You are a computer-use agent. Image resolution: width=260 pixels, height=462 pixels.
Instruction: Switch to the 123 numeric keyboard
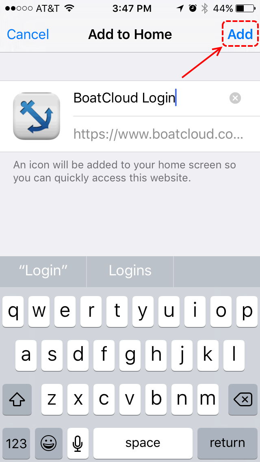pos(16,443)
